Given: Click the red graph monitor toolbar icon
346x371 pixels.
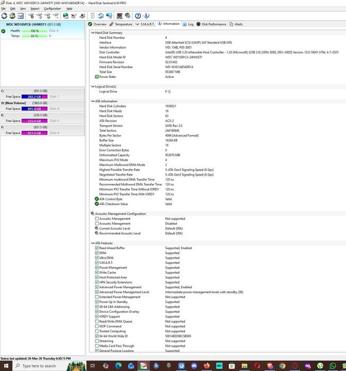Looking at the screenshot, I should pos(119,16).
